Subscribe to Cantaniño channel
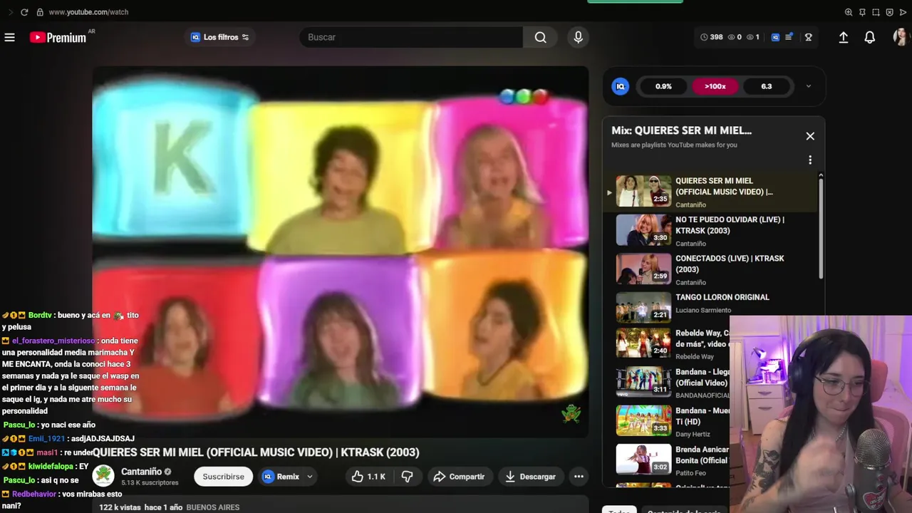This screenshot has height=513, width=912. (223, 477)
